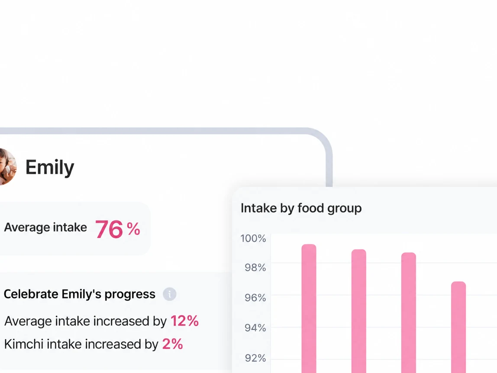Click the tallest pink bar in chart
The width and height of the screenshot is (497, 373).
point(309,309)
